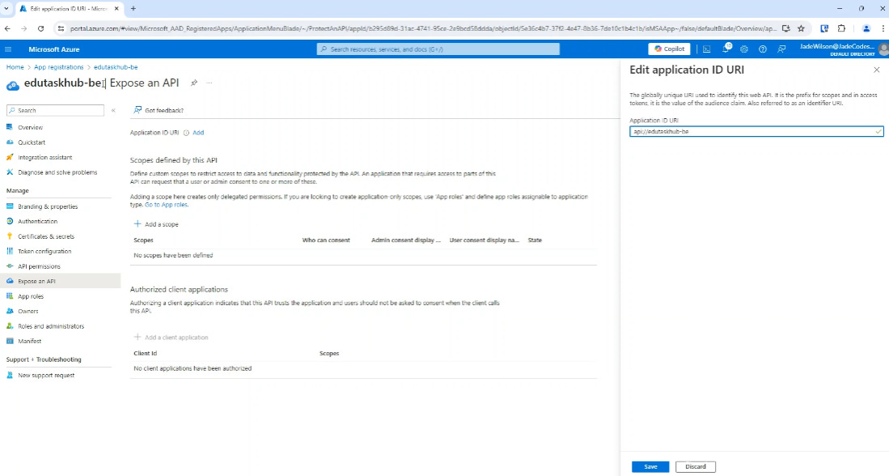Image resolution: width=889 pixels, height=476 pixels.
Task: Open the more options ellipsis beside title
Action: tap(210, 83)
